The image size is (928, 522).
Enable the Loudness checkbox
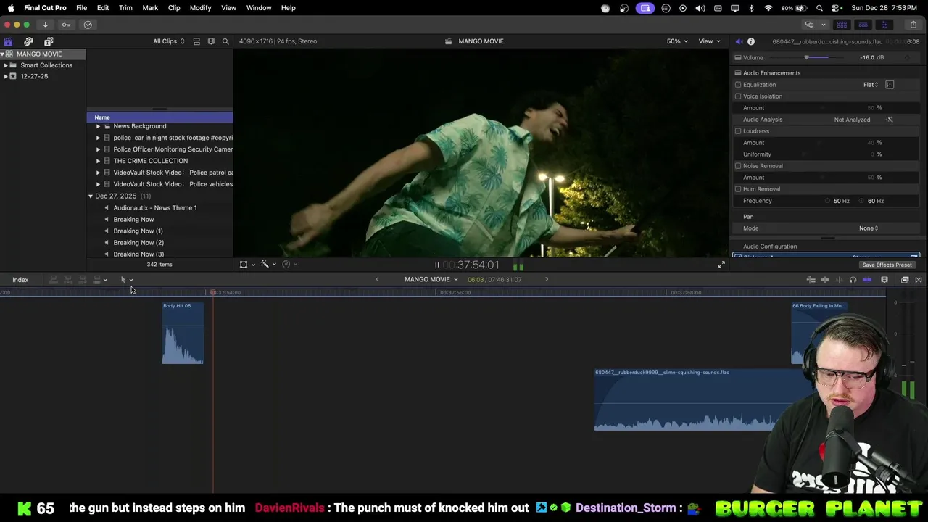[738, 131]
